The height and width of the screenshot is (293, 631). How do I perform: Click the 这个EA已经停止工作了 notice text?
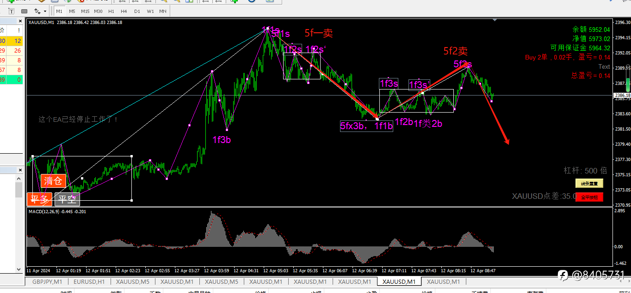pos(79,119)
